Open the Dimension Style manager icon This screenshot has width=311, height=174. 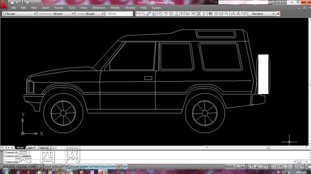[278, 14]
